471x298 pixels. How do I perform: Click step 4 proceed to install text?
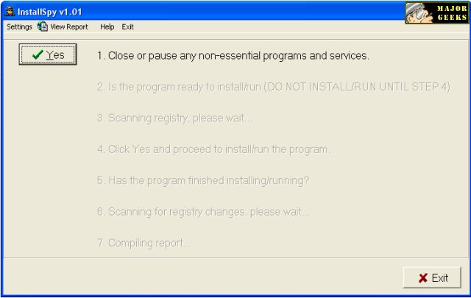tap(213, 149)
